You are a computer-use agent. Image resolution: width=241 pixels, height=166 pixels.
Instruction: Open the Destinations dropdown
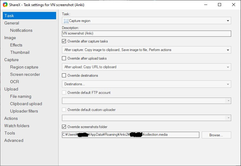[x=147, y=84]
